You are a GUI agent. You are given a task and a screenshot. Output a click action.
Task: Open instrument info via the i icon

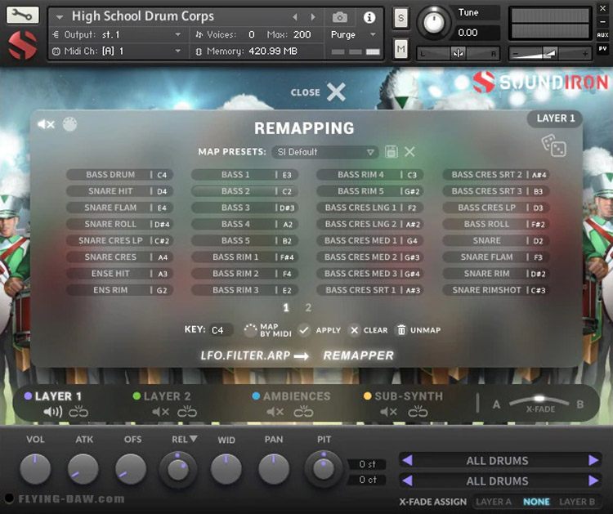(369, 17)
